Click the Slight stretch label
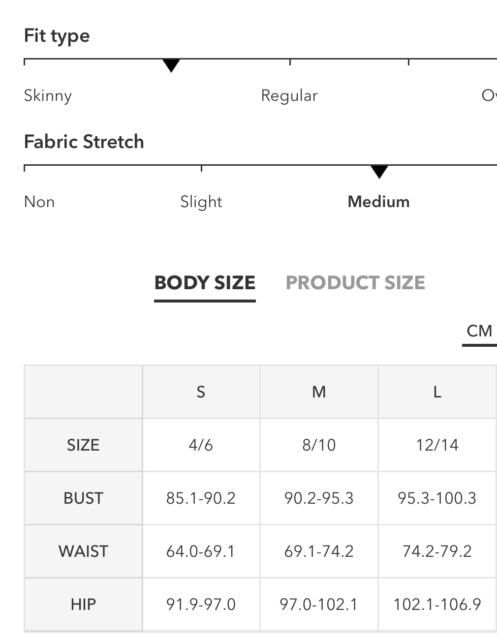This screenshot has height=636, width=497. [x=201, y=202]
